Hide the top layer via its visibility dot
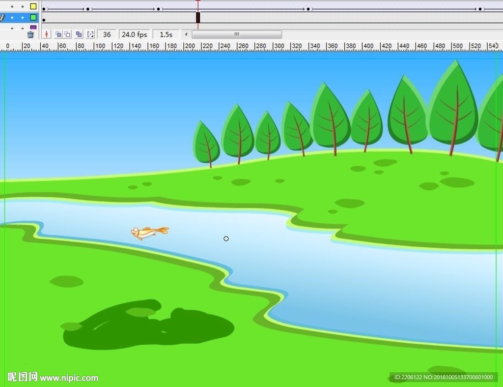The height and width of the screenshot is (387, 503). point(12,6)
